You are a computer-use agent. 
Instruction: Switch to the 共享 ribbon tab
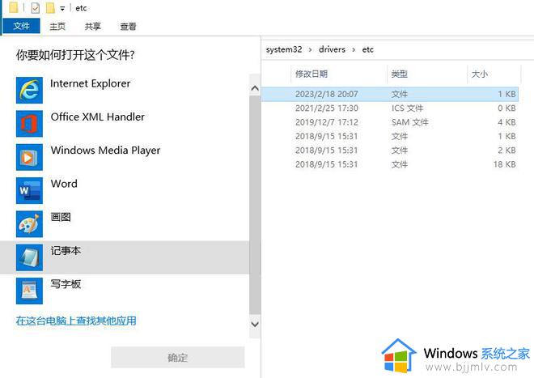pos(92,26)
